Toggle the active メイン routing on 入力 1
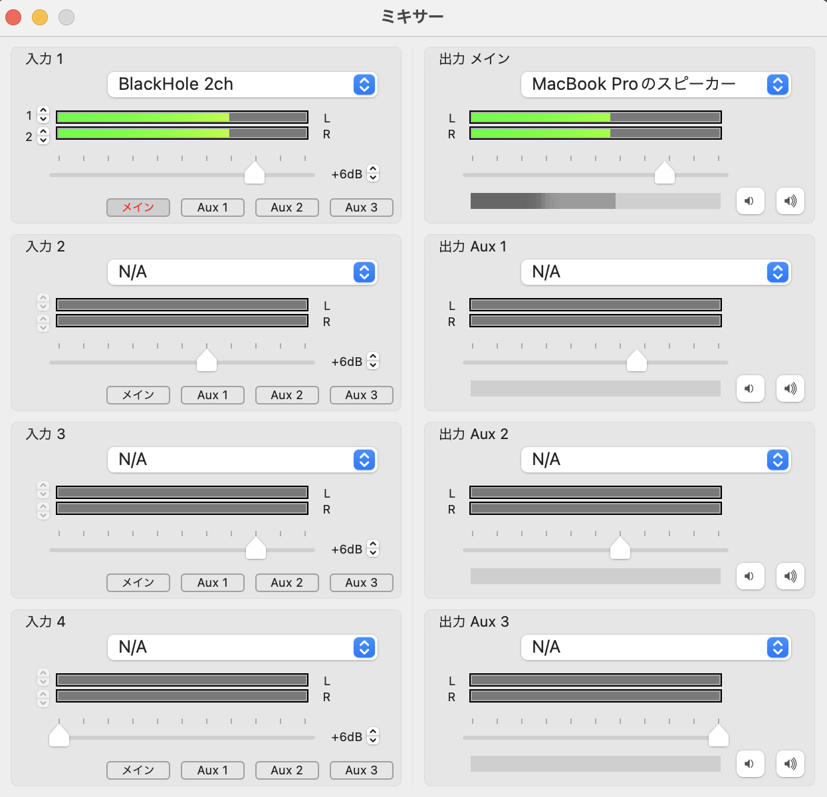 138,208
